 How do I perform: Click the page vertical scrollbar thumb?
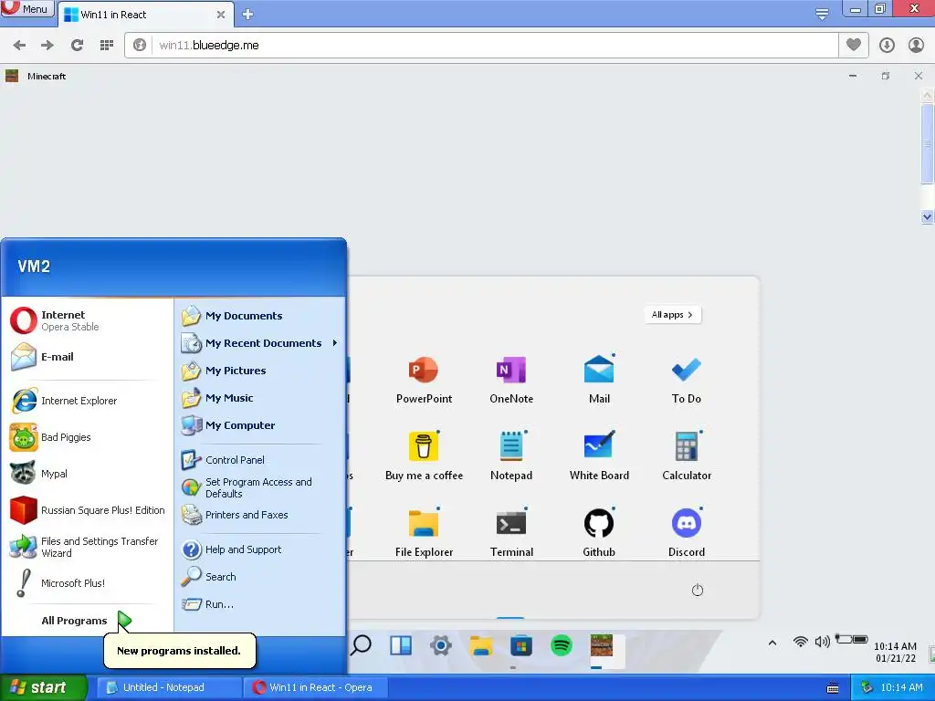click(928, 143)
